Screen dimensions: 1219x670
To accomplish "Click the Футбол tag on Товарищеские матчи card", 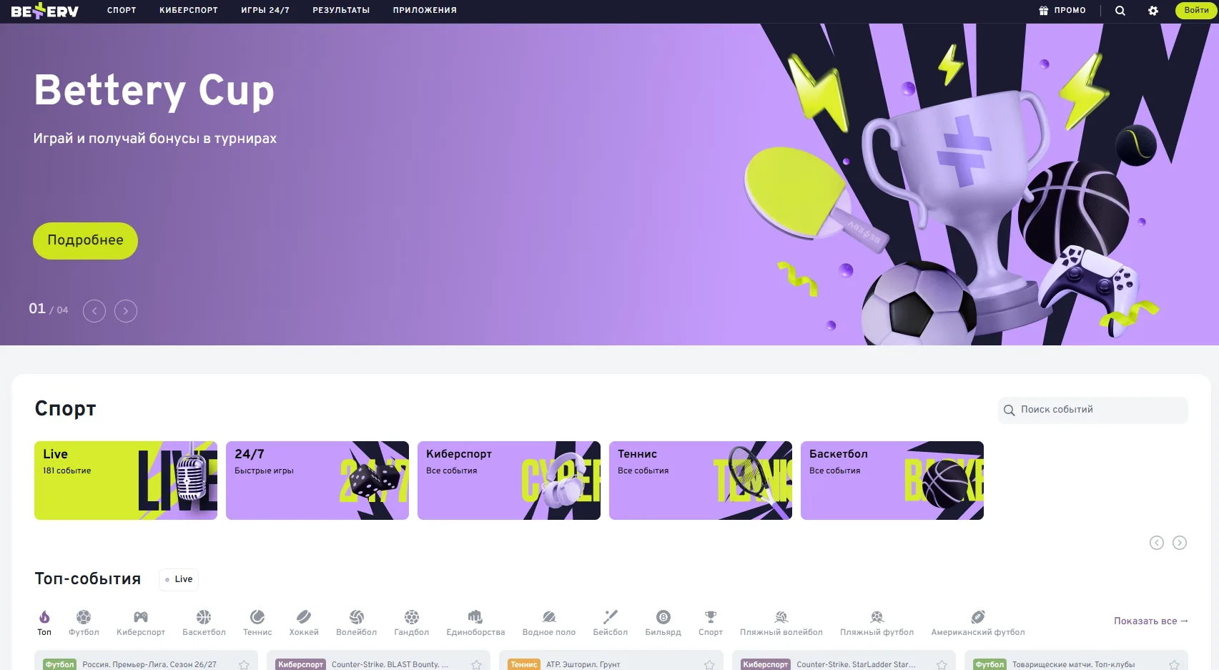I will coord(989,665).
